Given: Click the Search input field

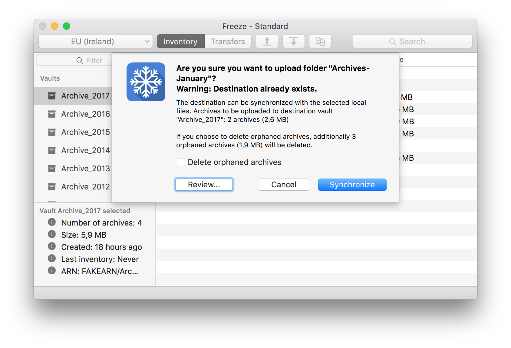Looking at the screenshot, I should click(x=413, y=41).
